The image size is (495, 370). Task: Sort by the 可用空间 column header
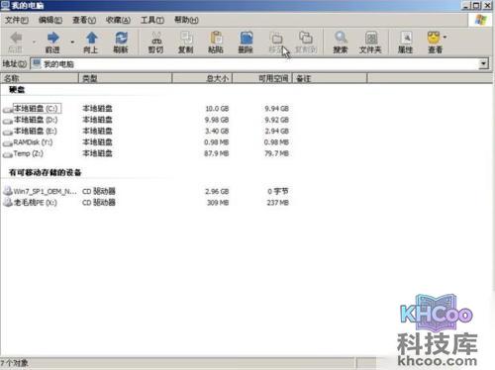tap(262, 78)
